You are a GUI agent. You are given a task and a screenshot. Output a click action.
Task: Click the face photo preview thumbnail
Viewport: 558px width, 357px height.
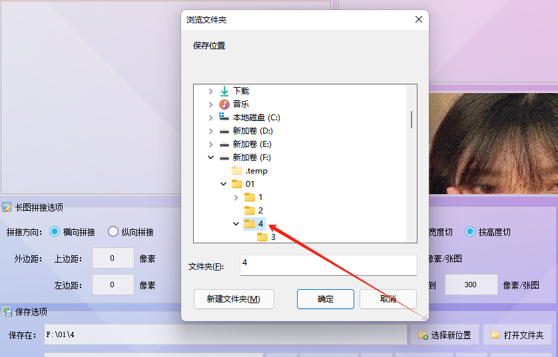point(493,144)
